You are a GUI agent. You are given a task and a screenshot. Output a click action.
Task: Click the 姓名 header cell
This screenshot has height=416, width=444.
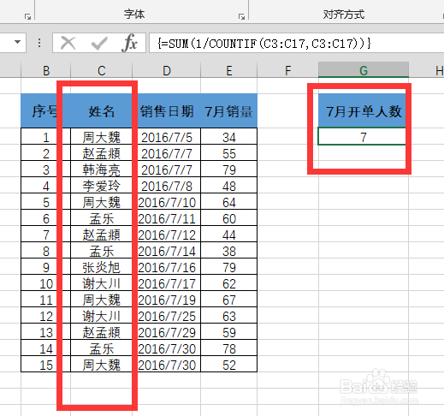[x=102, y=110]
